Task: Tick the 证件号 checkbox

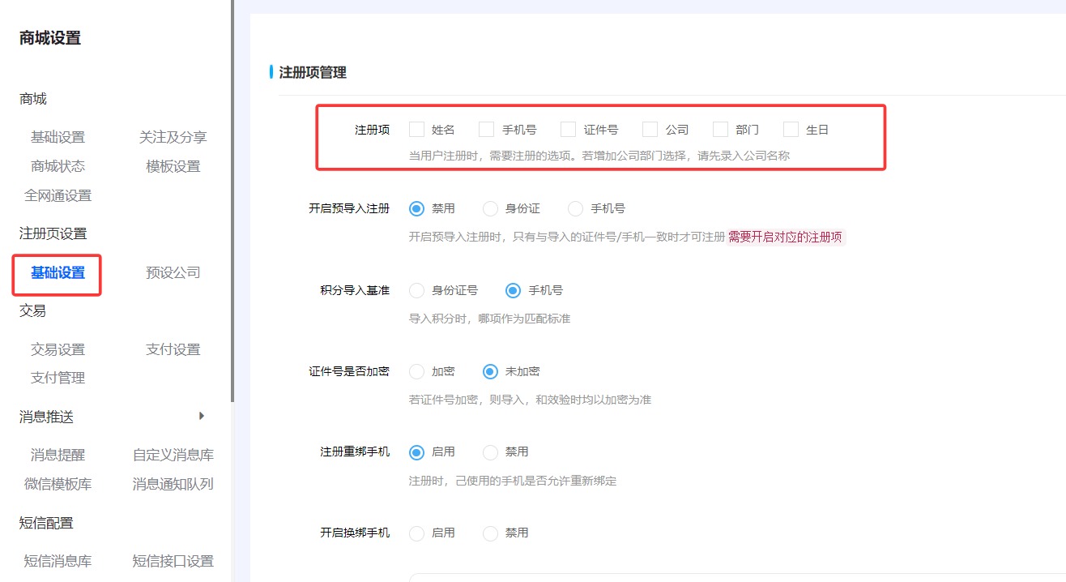Action: [569, 130]
